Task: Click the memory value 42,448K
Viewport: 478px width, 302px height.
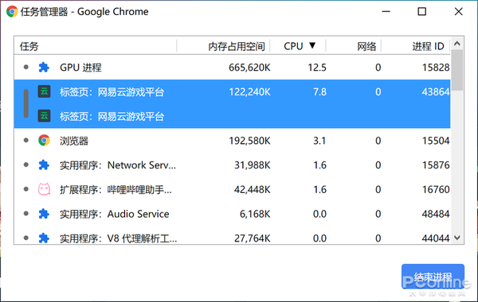Action: tap(252, 189)
